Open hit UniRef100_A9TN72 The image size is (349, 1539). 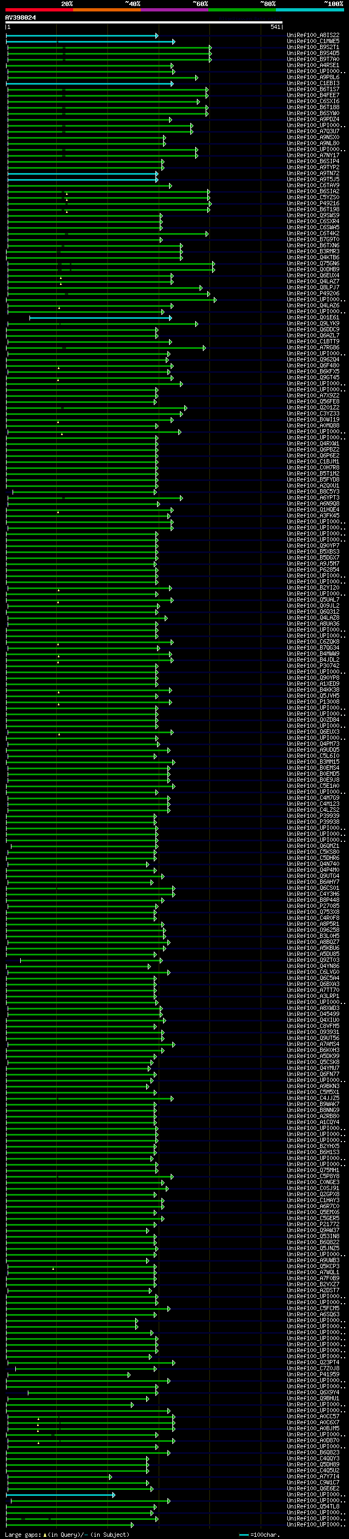click(x=313, y=173)
